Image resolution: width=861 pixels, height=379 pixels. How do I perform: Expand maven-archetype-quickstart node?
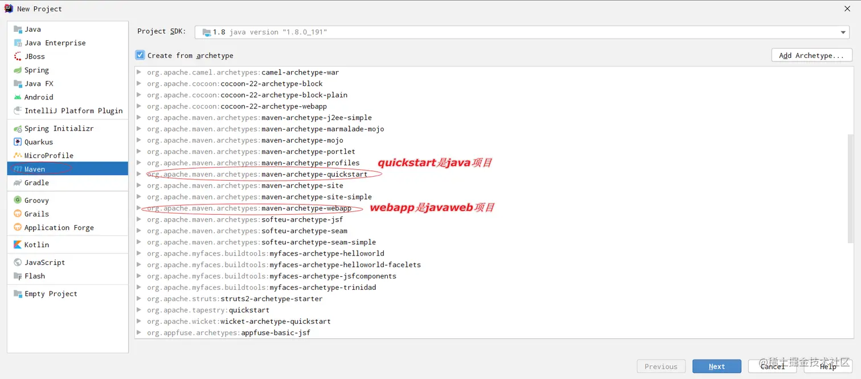(x=139, y=174)
